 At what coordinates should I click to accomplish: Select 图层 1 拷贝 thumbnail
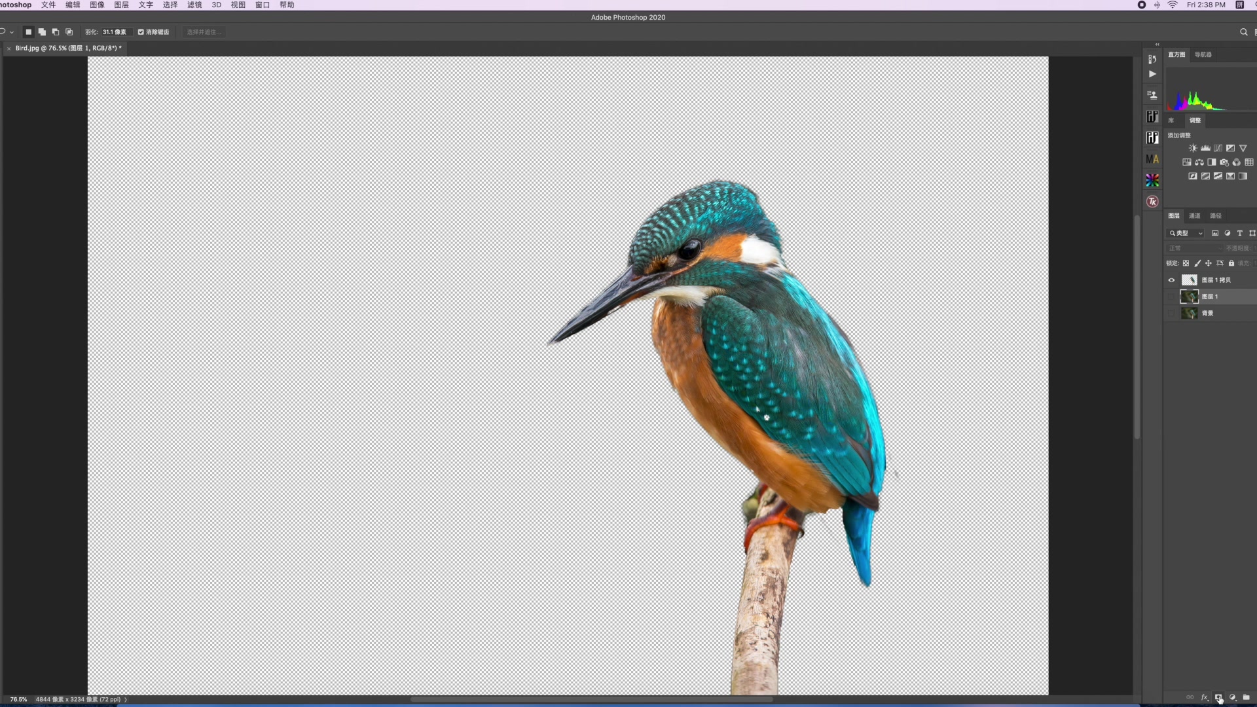(x=1190, y=279)
